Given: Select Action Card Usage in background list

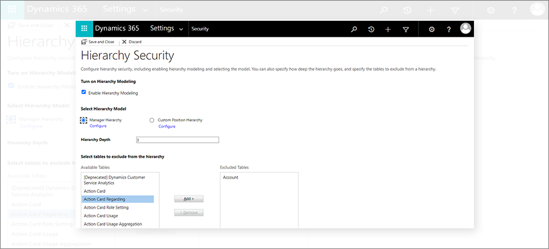Looking at the screenshot, I should 35,234.
